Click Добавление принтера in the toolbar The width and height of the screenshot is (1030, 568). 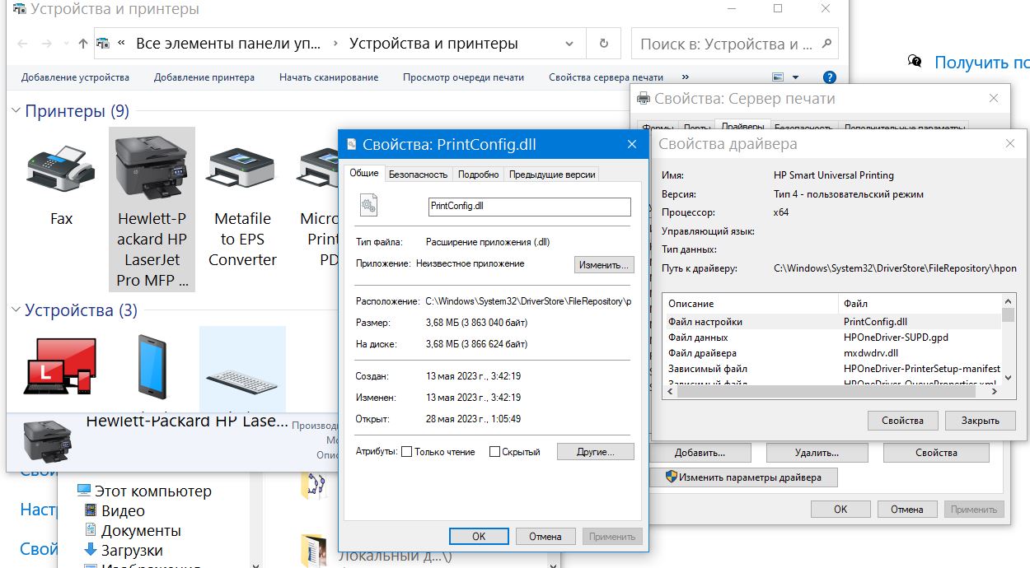[x=204, y=77]
